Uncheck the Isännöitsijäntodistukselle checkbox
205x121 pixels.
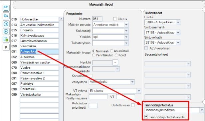click(146, 117)
